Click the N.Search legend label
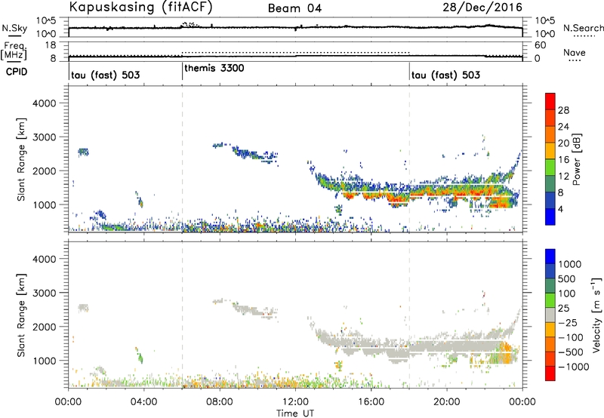 584,28
